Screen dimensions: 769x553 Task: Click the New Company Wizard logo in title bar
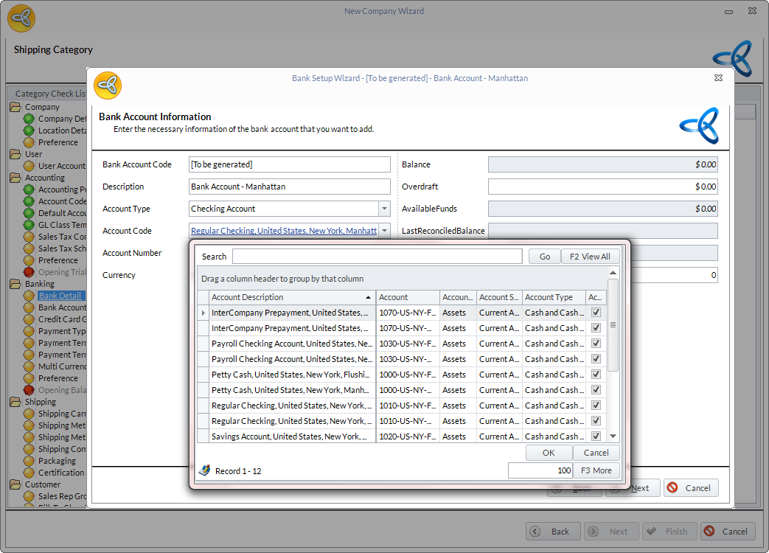pyautogui.click(x=21, y=18)
